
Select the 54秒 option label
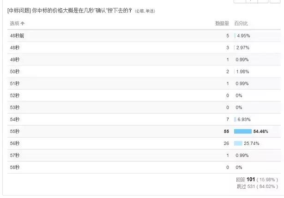15,120
